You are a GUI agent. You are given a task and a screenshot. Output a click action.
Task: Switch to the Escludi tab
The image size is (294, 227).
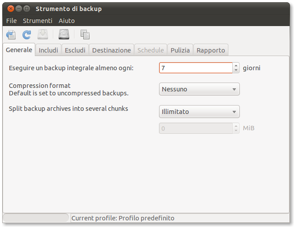click(x=75, y=50)
